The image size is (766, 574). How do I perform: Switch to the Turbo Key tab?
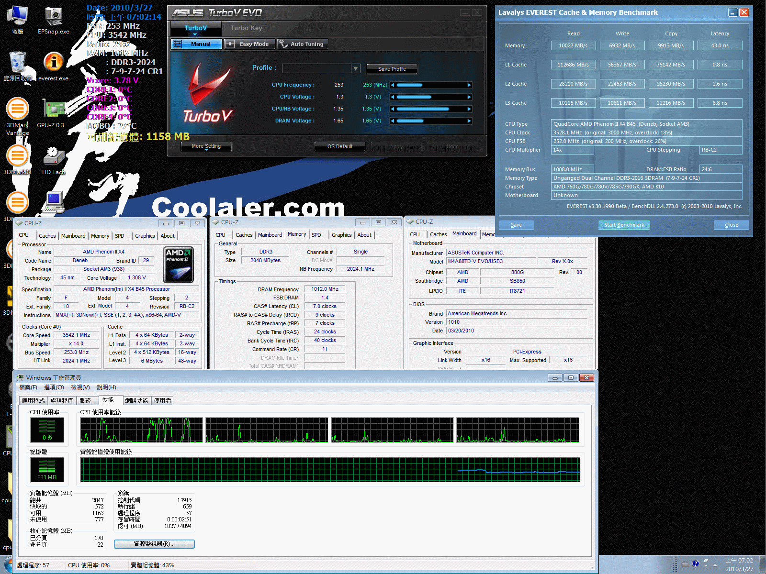click(247, 28)
